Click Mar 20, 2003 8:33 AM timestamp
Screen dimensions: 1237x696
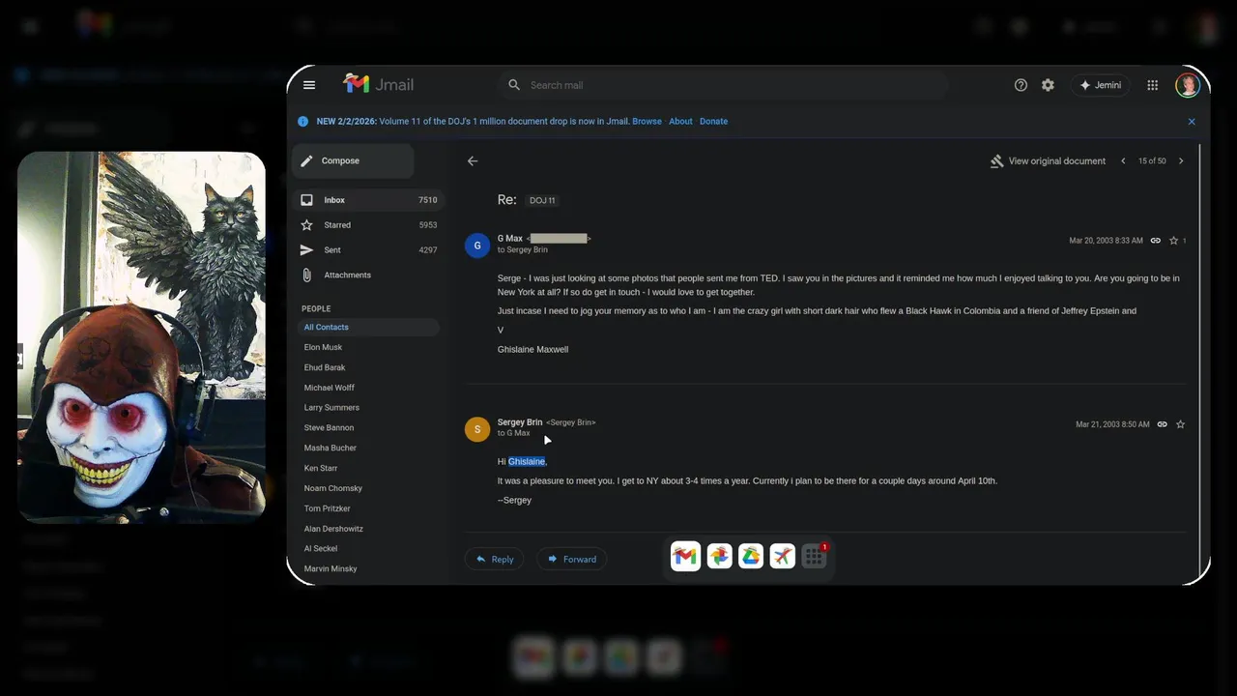click(1106, 241)
